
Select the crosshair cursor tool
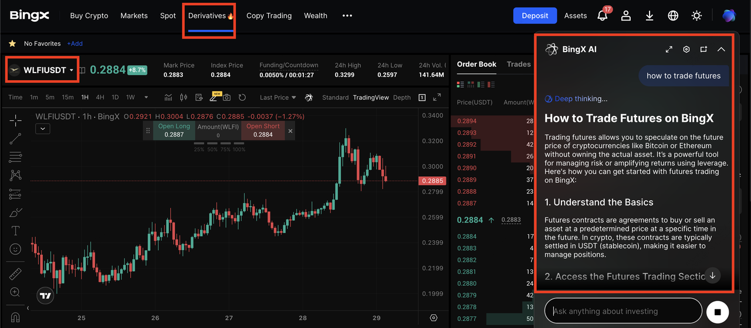(15, 120)
